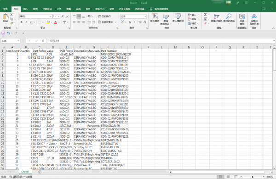This screenshot has width=276, height=179.
Task: Open the Merge and Center dropdown arrow
Action: pyautogui.click(x=115, y=22)
